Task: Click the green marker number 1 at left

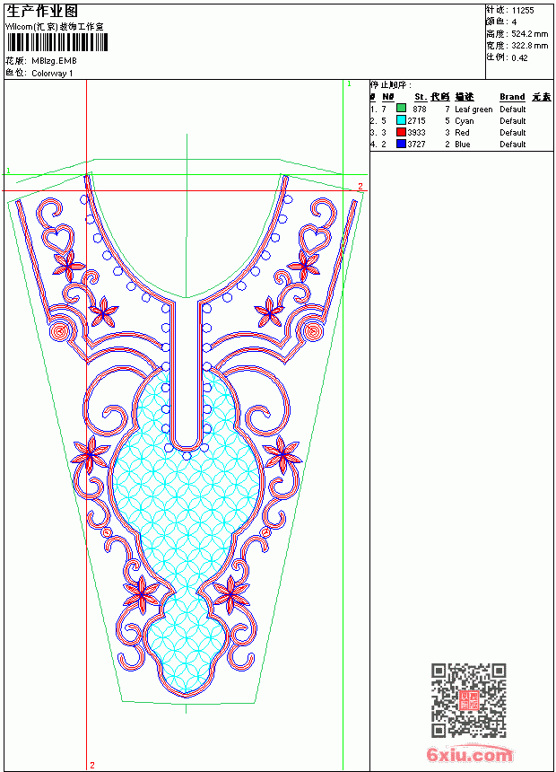Action: pyautogui.click(x=8, y=171)
